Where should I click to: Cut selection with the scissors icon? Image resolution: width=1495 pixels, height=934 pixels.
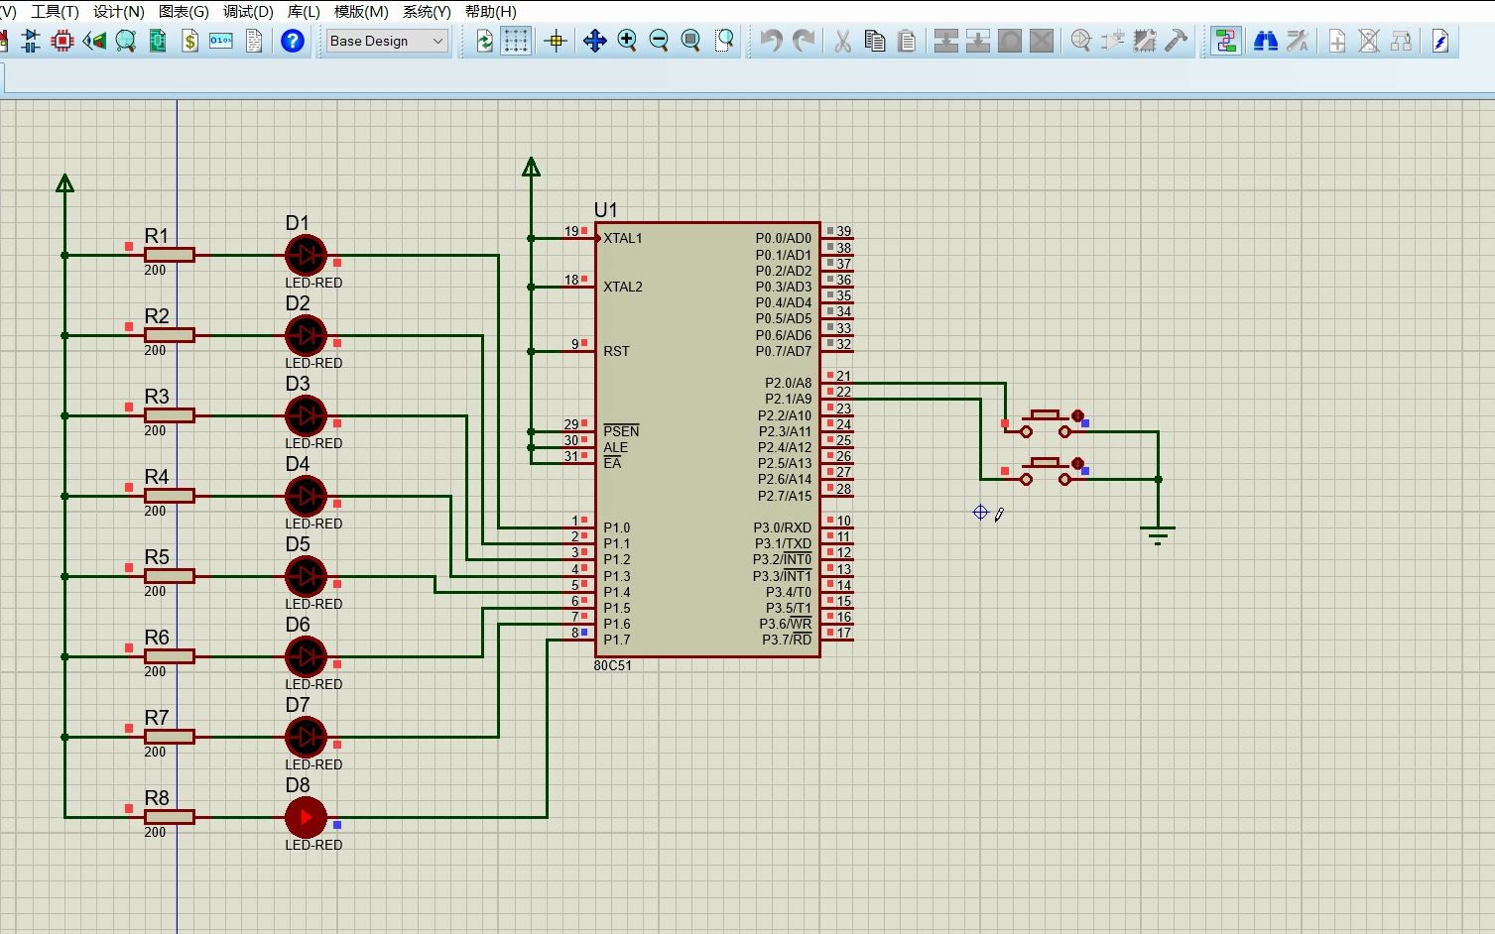coord(842,41)
